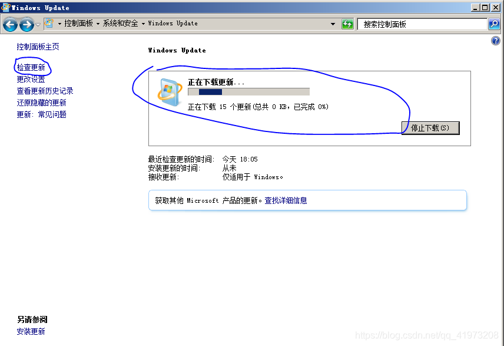Click the Windows Update shield icon
The height and width of the screenshot is (346, 504).
pyautogui.click(x=170, y=92)
